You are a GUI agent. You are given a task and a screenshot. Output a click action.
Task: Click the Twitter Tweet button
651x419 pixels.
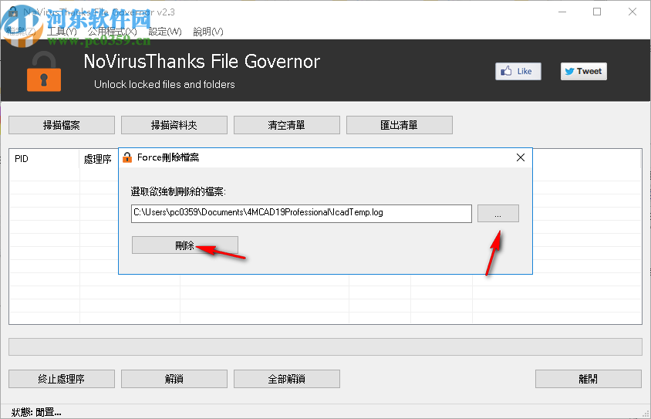[x=584, y=72]
